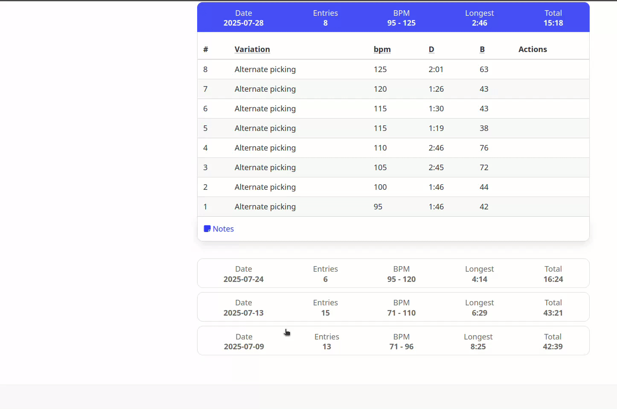This screenshot has width=617, height=409.
Task: Click the 120 bpm value in row 7
Action: (380, 89)
